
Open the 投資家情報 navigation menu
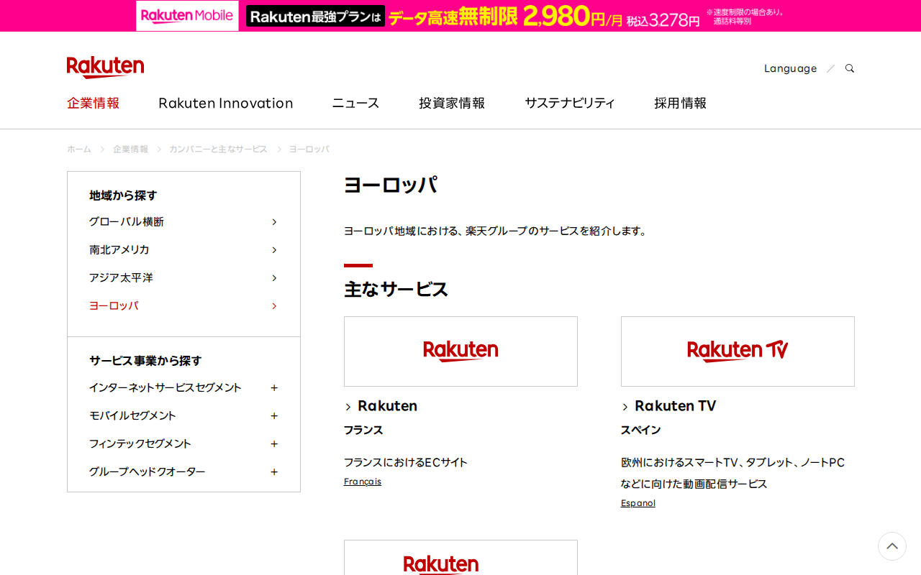pyautogui.click(x=452, y=103)
